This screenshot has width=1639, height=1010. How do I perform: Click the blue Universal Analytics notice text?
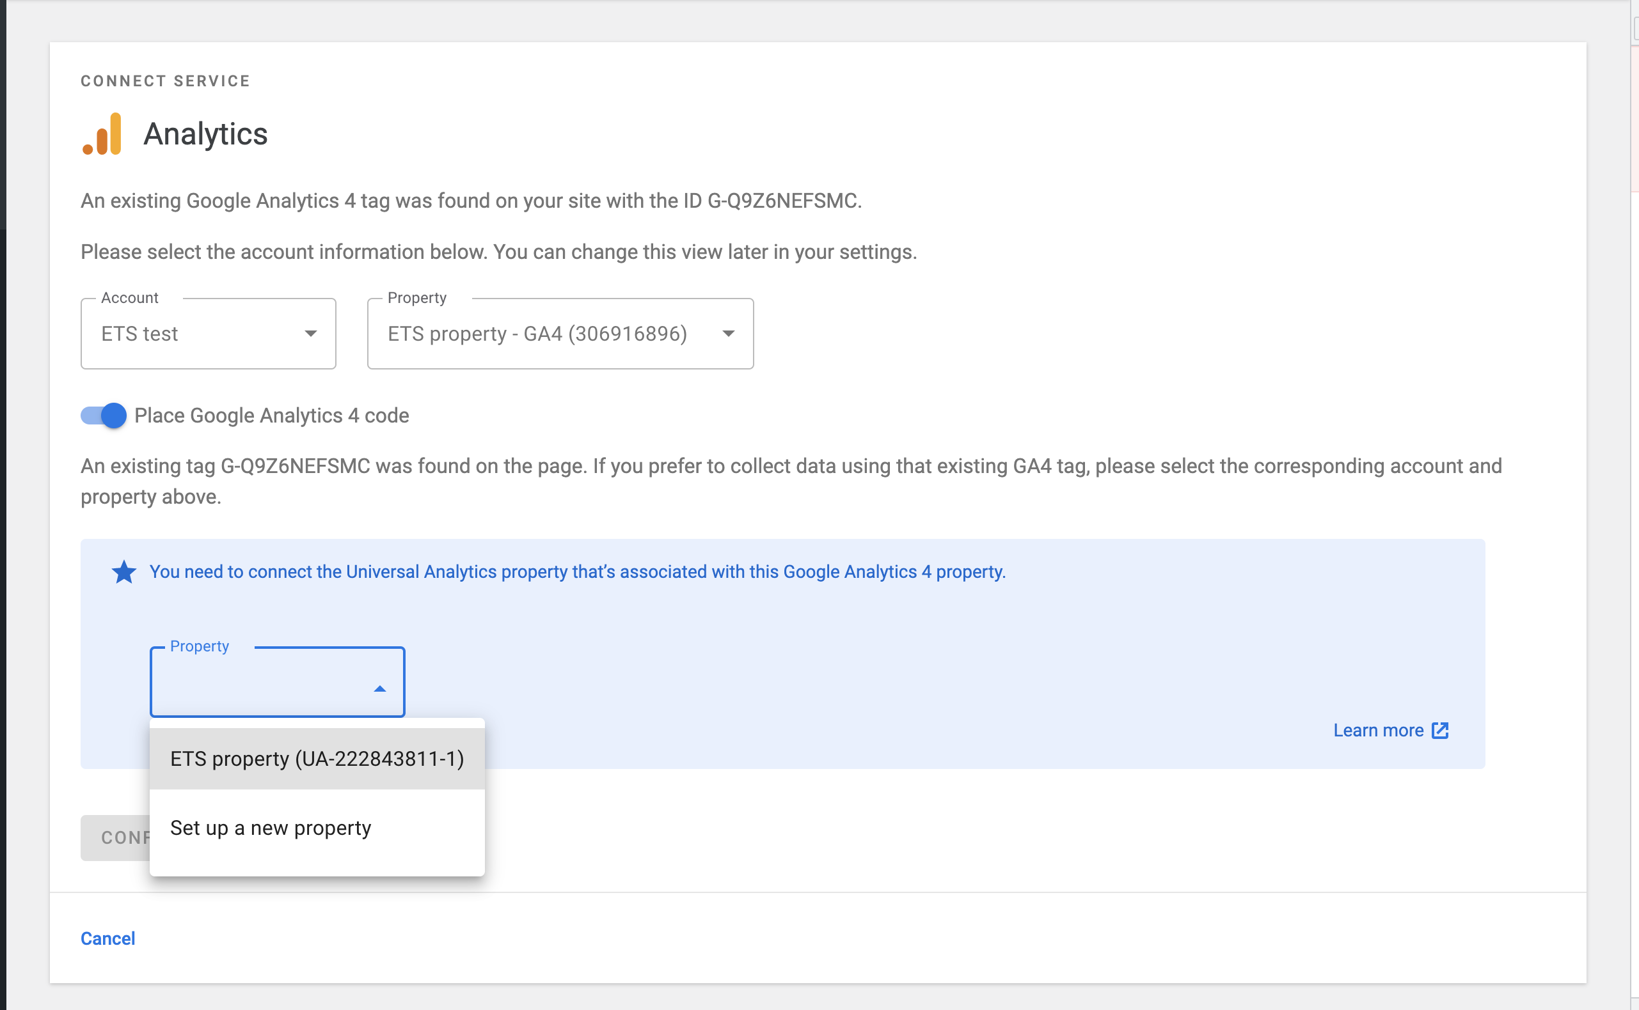point(577,571)
